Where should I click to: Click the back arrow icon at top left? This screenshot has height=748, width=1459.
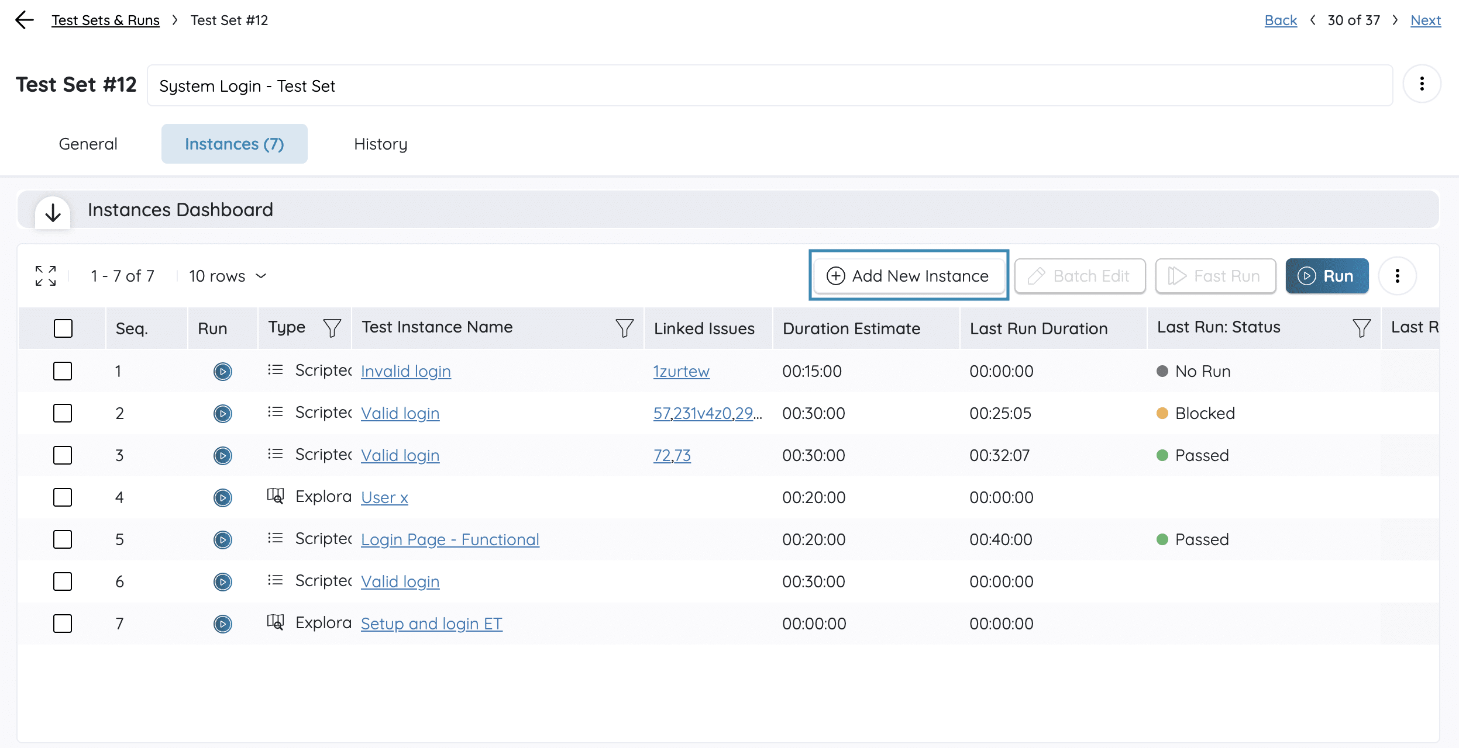(x=25, y=20)
